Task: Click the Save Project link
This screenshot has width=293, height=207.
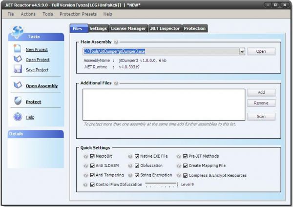Action: point(37,70)
